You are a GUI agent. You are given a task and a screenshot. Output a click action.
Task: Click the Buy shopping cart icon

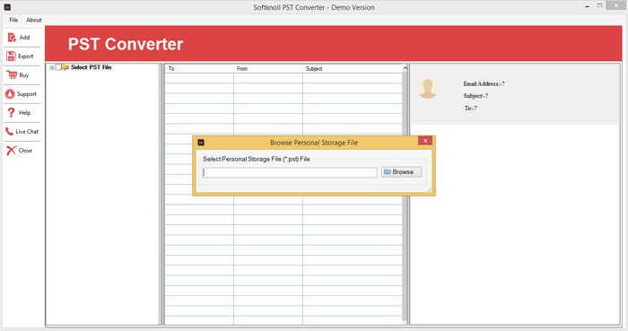pyautogui.click(x=12, y=74)
